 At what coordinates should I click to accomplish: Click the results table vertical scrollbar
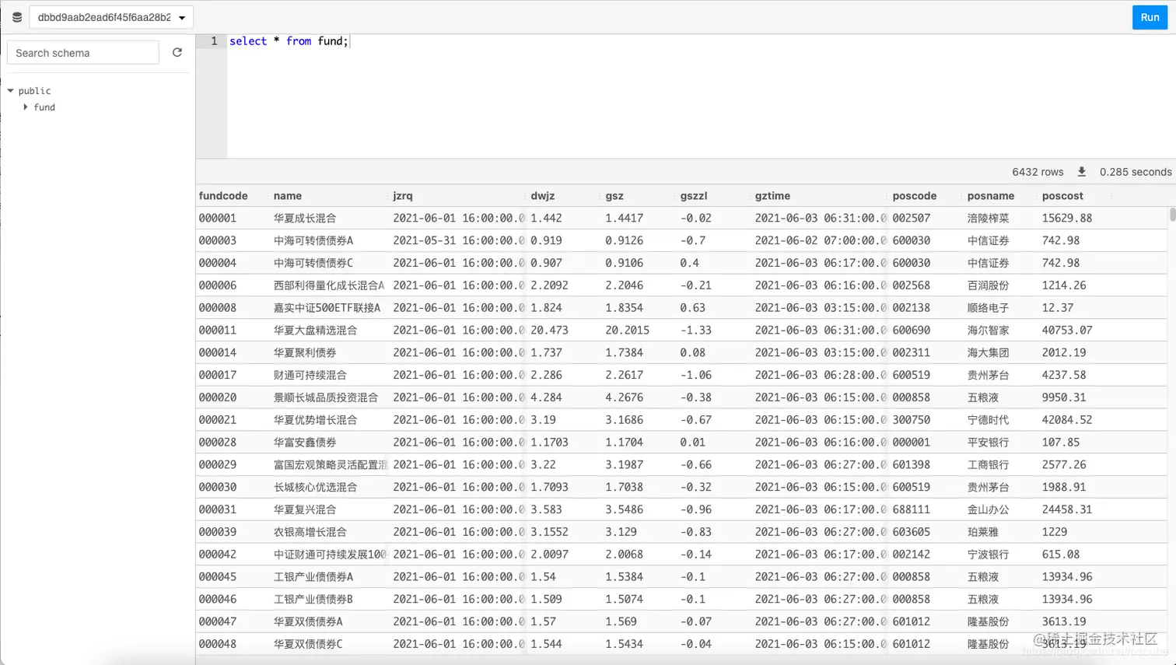pyautogui.click(x=1172, y=215)
